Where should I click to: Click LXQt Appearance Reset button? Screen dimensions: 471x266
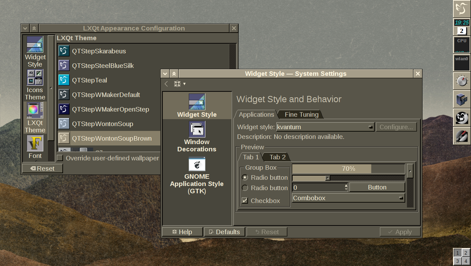(42, 168)
